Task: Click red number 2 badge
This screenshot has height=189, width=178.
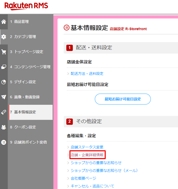Action: (69, 121)
